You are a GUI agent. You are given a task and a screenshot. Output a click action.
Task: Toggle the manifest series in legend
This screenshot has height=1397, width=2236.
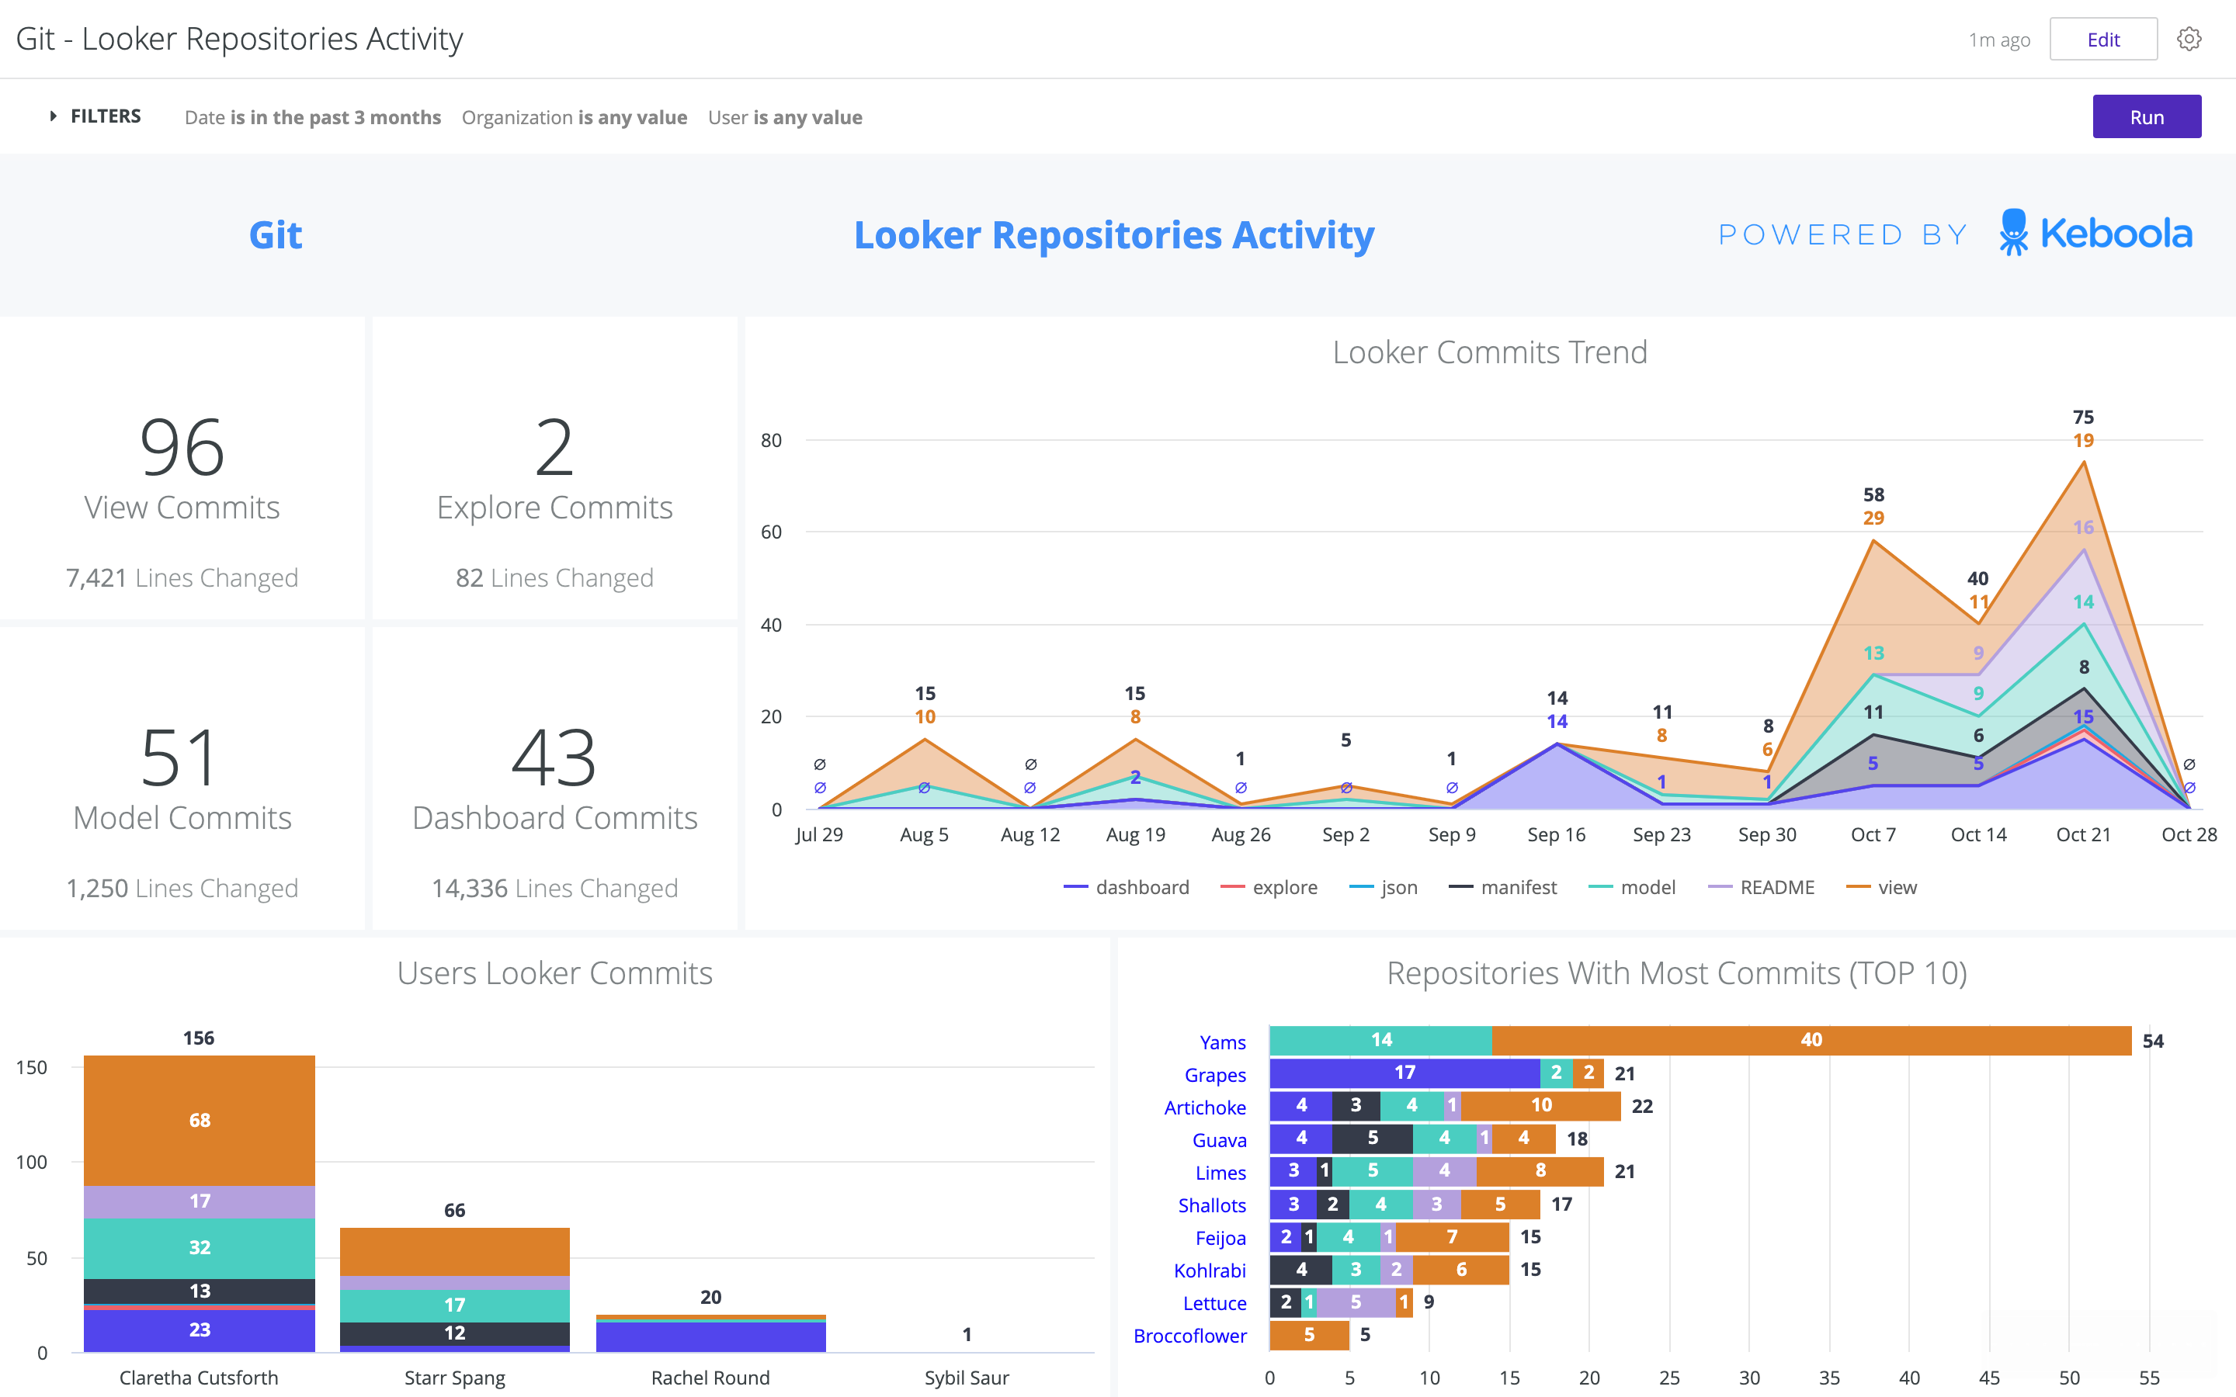pos(1502,887)
